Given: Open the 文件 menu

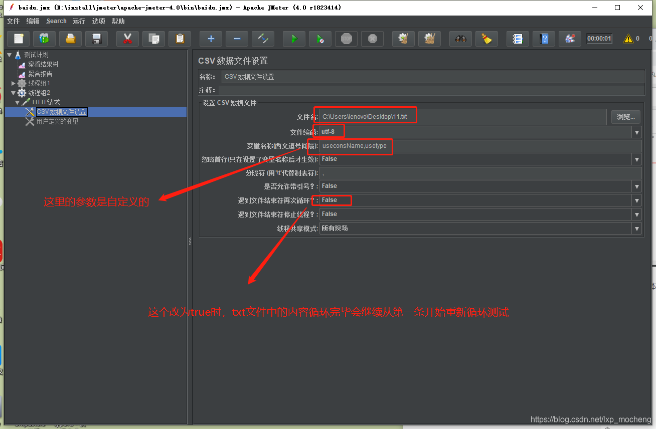Looking at the screenshot, I should pyautogui.click(x=13, y=21).
